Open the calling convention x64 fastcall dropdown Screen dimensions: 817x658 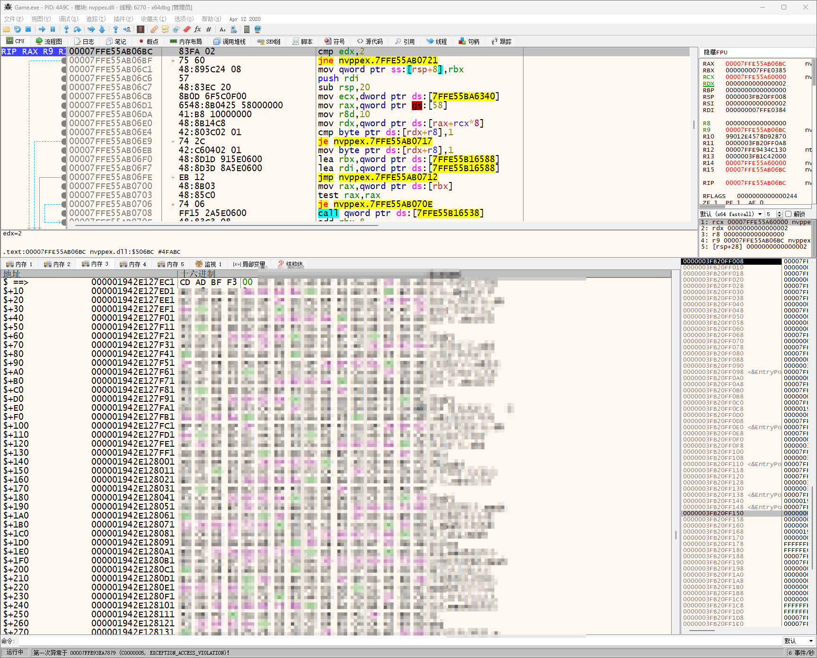731,214
